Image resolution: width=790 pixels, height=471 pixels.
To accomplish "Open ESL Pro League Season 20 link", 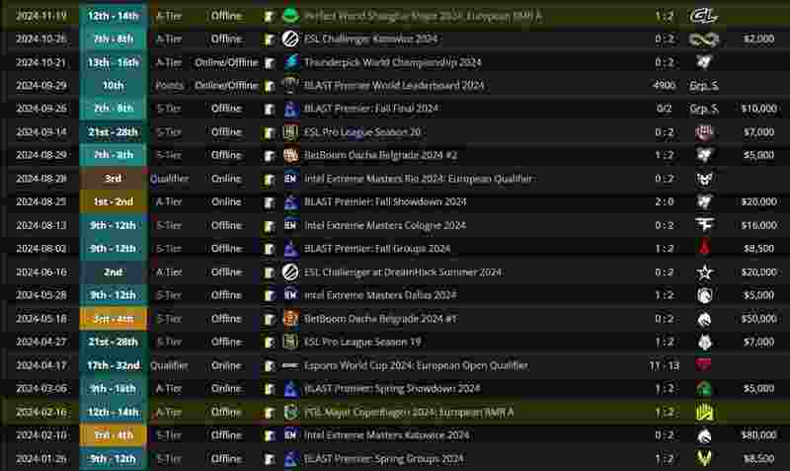I will 362,132.
